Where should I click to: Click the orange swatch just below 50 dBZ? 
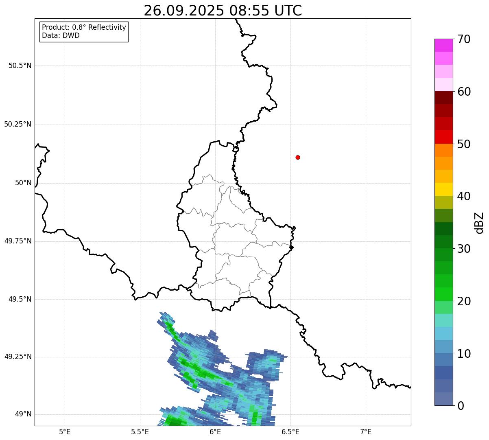click(443, 150)
